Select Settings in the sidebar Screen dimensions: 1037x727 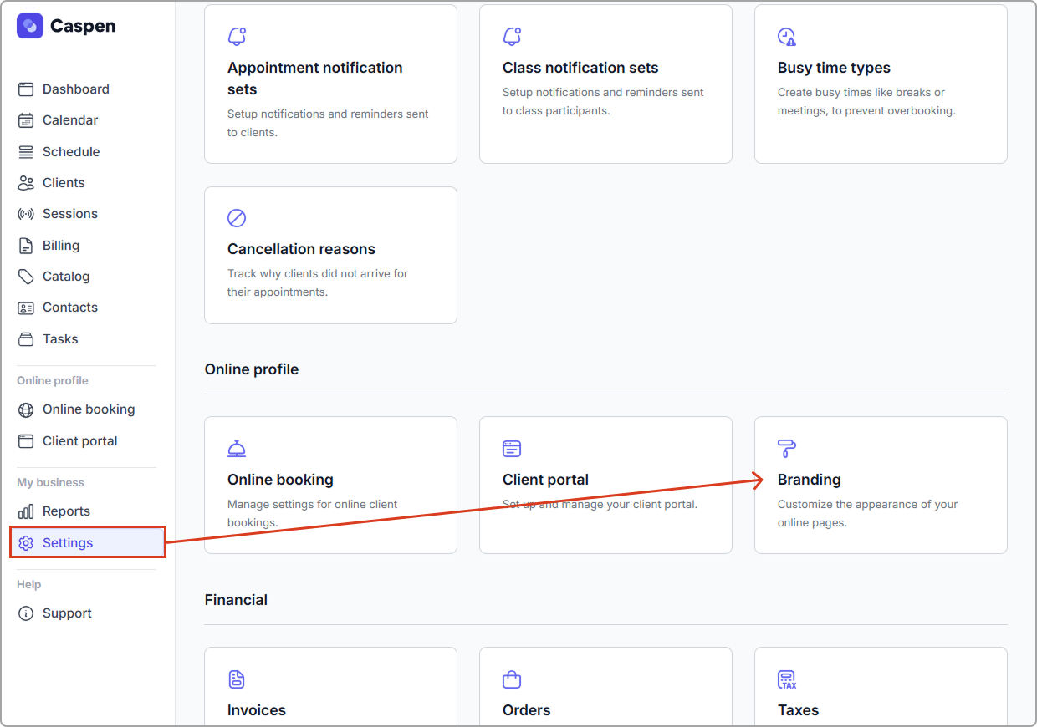pos(68,543)
